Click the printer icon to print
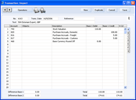This screenshot has width=136, height=100. pyautogui.click(x=36, y=10)
